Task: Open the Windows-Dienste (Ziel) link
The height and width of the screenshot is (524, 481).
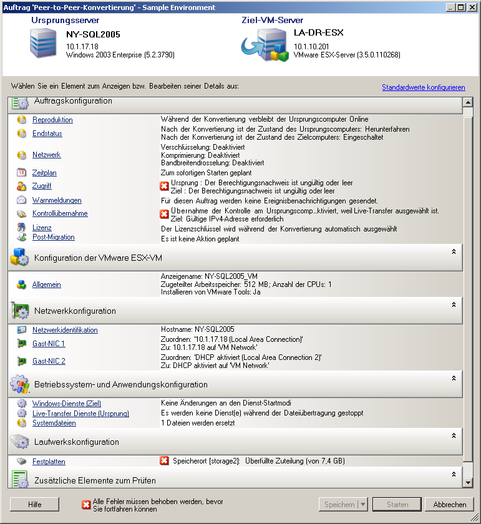Action: tap(67, 404)
